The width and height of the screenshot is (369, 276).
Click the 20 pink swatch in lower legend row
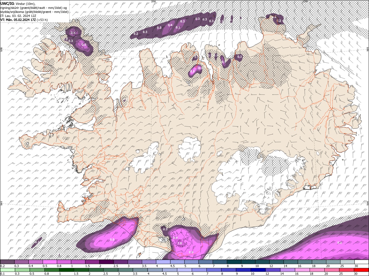pyautogui.click(x=332, y=270)
